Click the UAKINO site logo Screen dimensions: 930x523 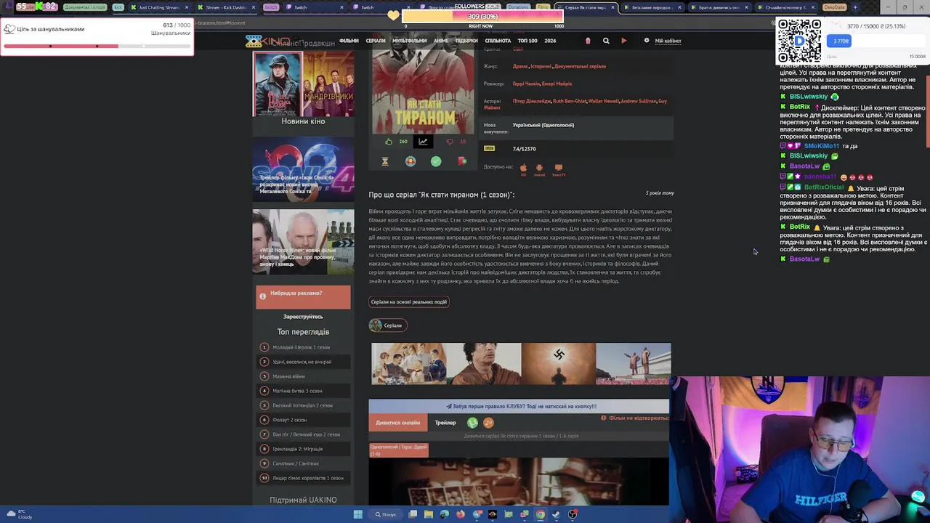[x=267, y=41]
